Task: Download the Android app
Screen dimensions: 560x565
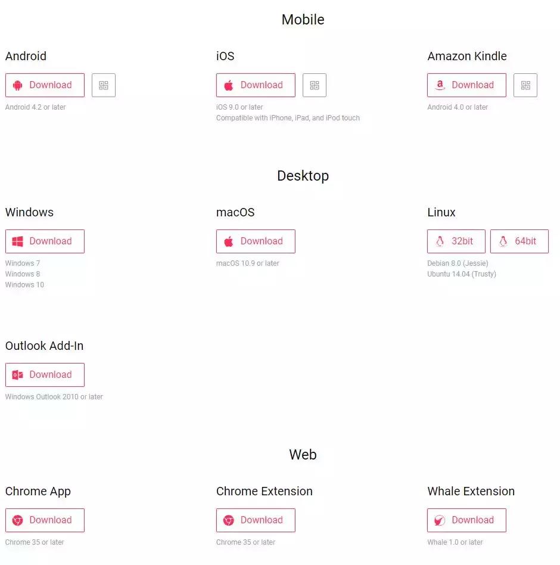Action: pos(45,85)
